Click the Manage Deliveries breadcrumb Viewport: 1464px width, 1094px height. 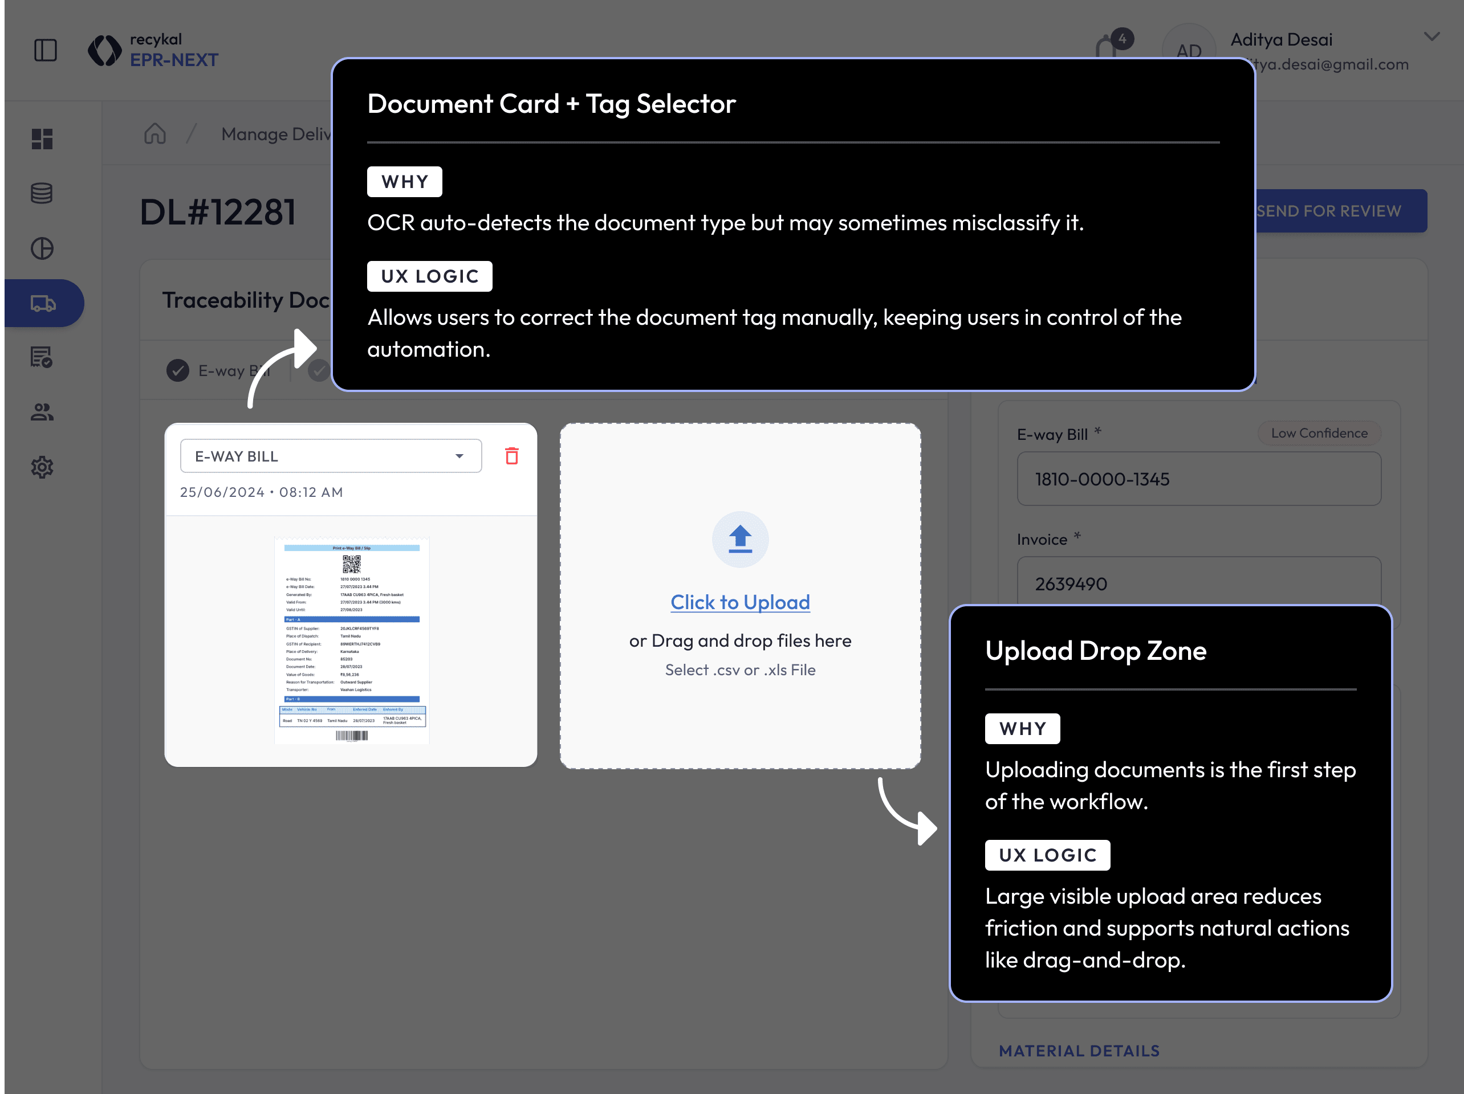tap(275, 134)
